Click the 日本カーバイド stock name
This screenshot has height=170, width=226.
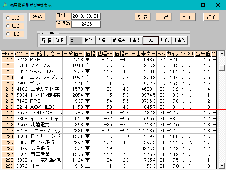click(45, 136)
